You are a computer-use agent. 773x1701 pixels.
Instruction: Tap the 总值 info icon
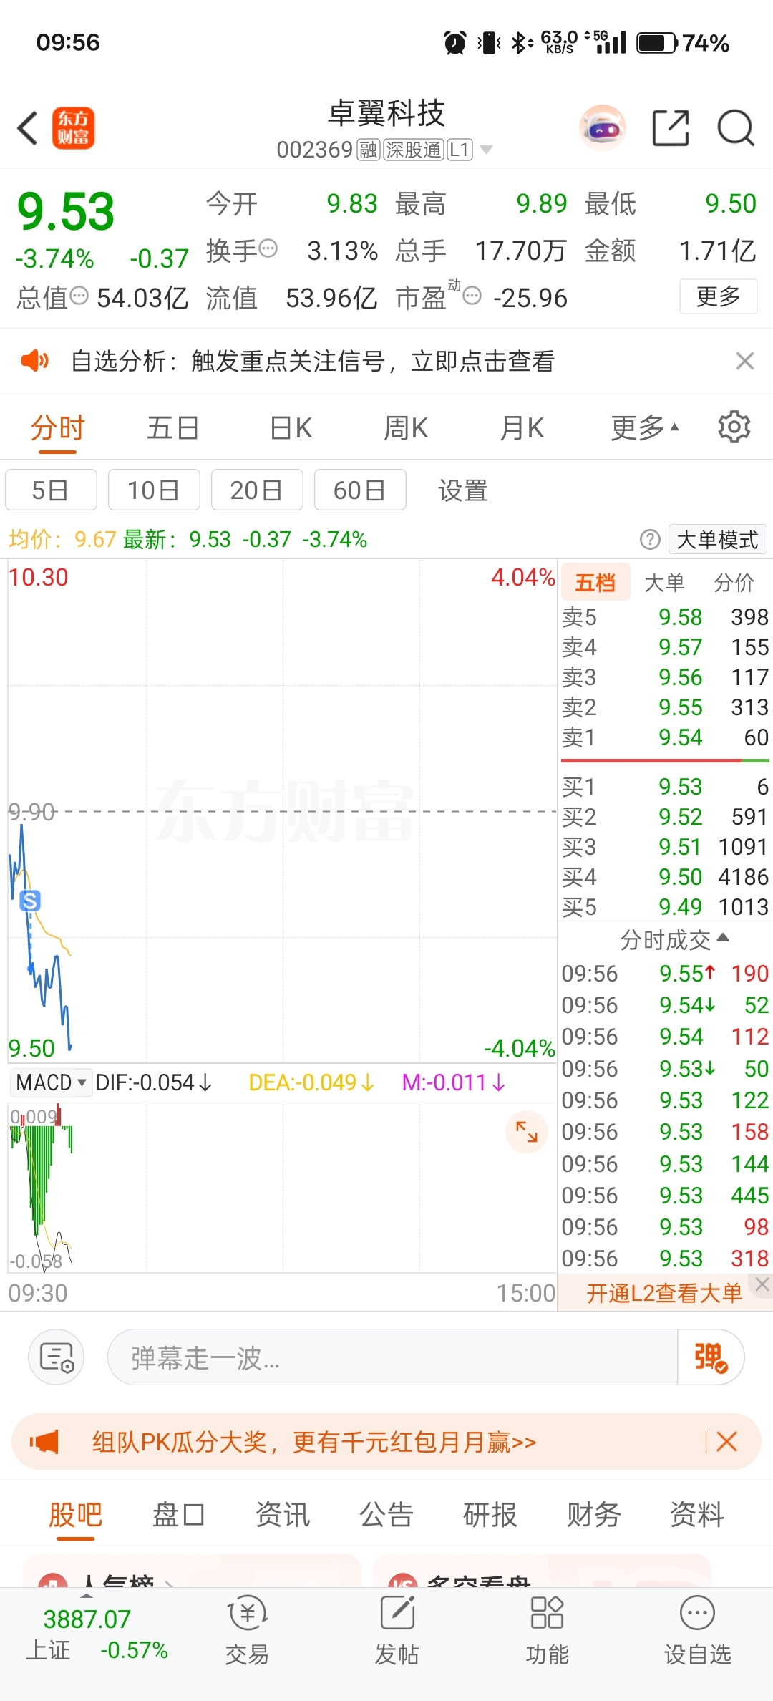(x=79, y=295)
